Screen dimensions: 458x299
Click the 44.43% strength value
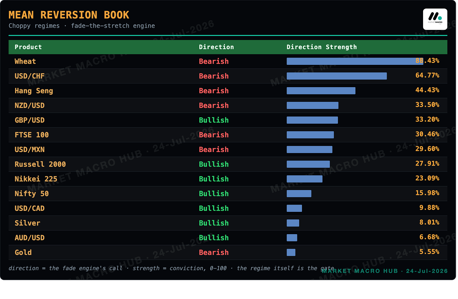427,90
